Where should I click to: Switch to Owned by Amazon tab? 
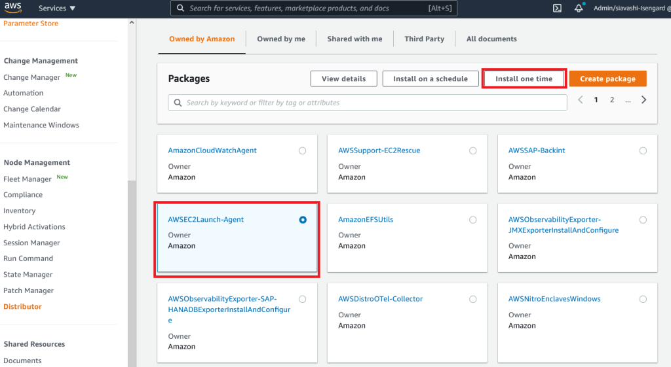[x=202, y=39]
